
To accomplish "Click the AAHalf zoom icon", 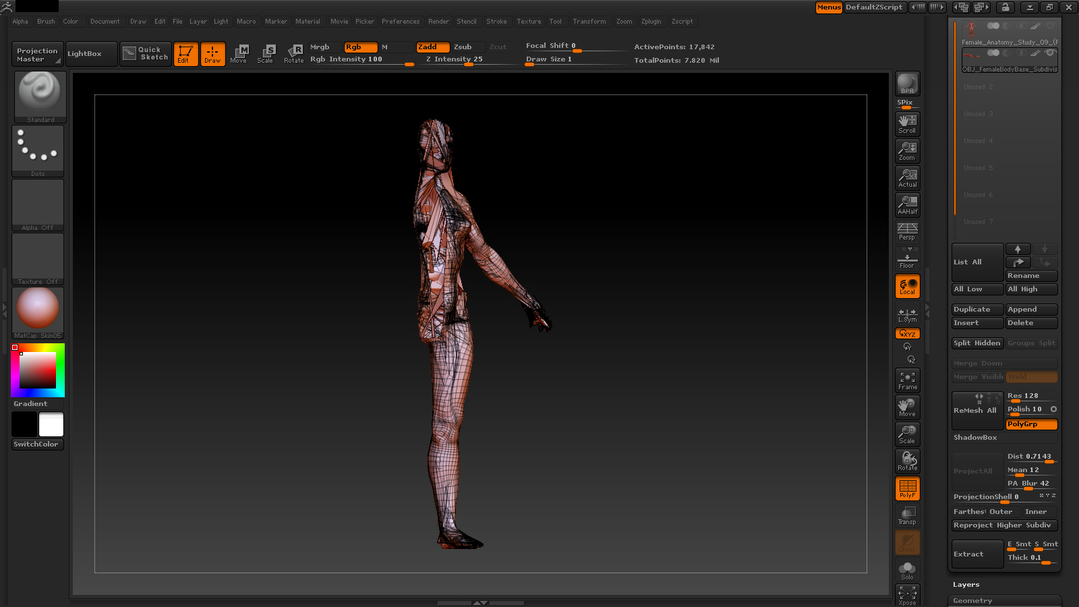I will pos(907,204).
